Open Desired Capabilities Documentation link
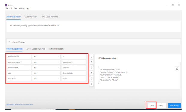The width and height of the screenshot is (186, 112). click(20, 105)
